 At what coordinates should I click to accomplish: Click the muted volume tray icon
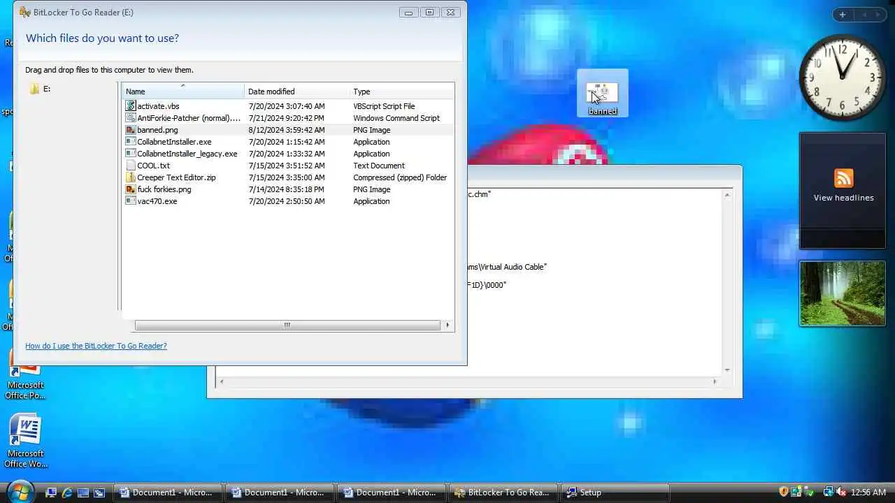click(840, 492)
